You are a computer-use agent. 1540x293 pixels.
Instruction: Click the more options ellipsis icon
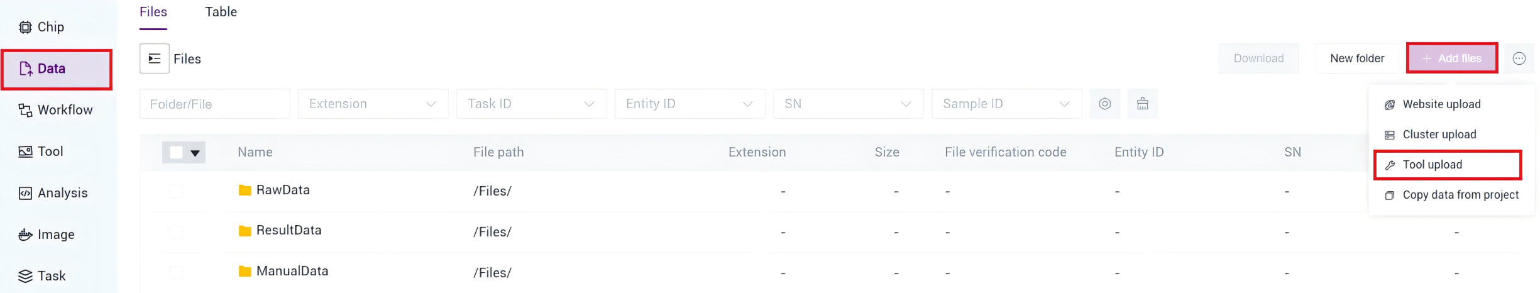click(1519, 58)
